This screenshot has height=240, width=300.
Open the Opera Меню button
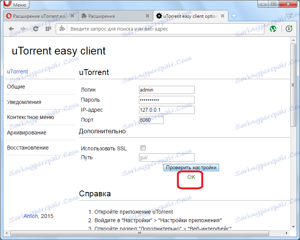[x=16, y=4]
